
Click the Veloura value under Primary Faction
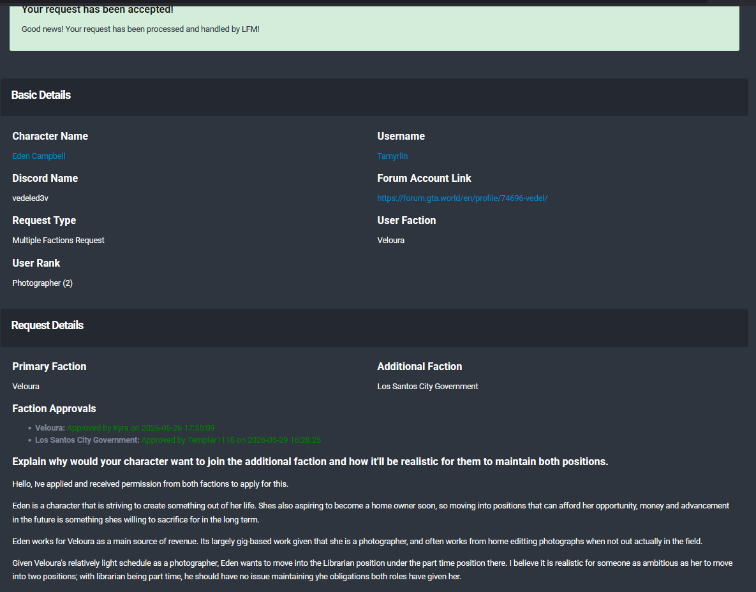pos(26,386)
